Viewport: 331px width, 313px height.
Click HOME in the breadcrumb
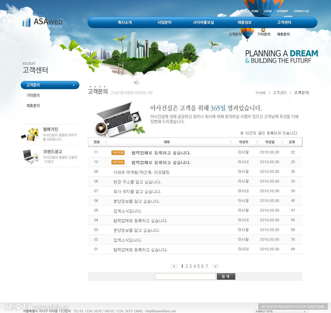(x=261, y=93)
